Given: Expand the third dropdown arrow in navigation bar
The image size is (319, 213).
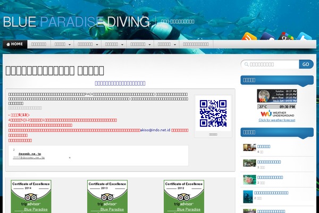Looking at the screenshot, I should (122, 45).
